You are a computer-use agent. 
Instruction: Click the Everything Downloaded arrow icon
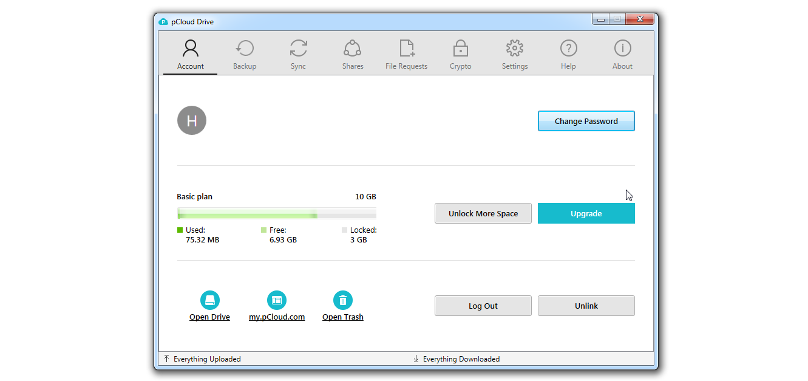[416, 359]
